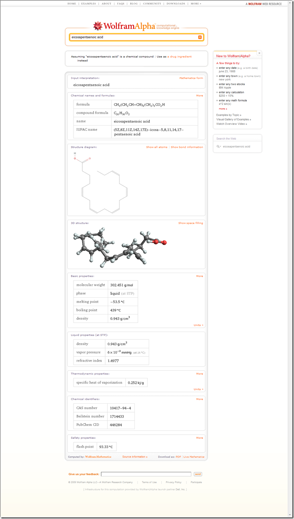This screenshot has height=519, width=294.
Task: Close the New to Wolfram|Alpha panel
Action: coord(259,53)
